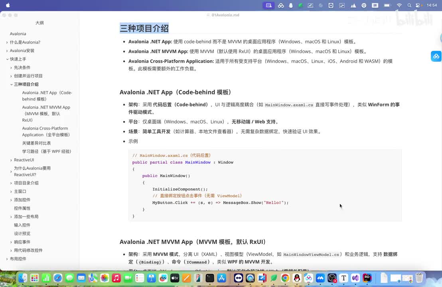Image resolution: width=442 pixels, height=287 pixels.
Task: Open App Store from the Dock
Action: (221, 278)
